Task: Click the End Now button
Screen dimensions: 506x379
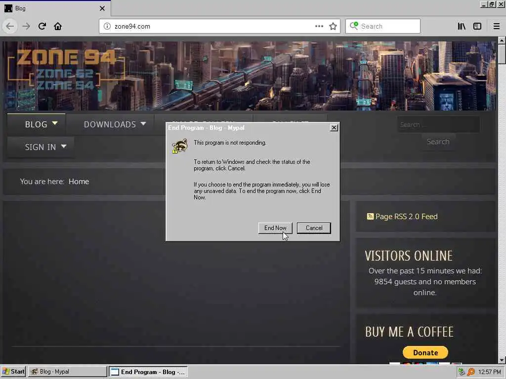Action: pyautogui.click(x=275, y=228)
